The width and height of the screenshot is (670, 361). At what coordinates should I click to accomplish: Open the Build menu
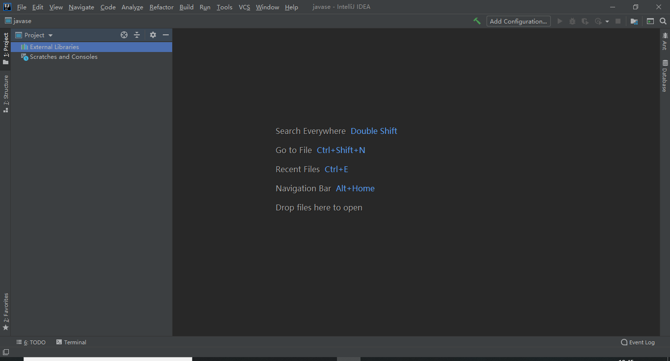point(186,7)
